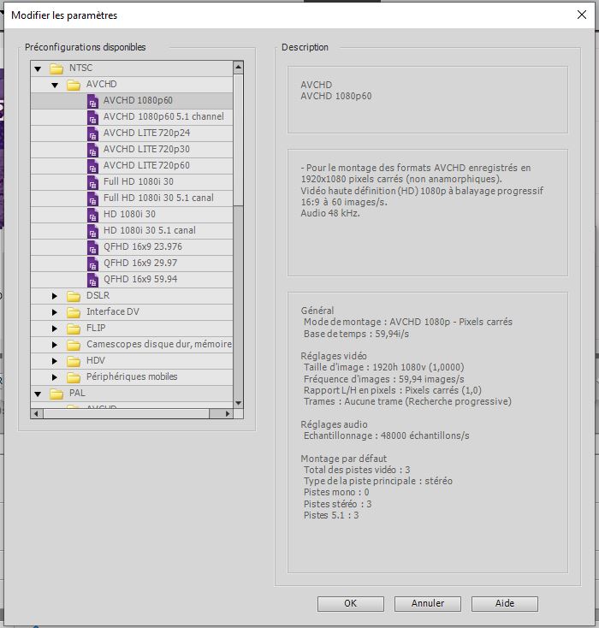Screen dimensions: 599x628
Task: Confirm settings with the OK button
Action: [x=350, y=603]
